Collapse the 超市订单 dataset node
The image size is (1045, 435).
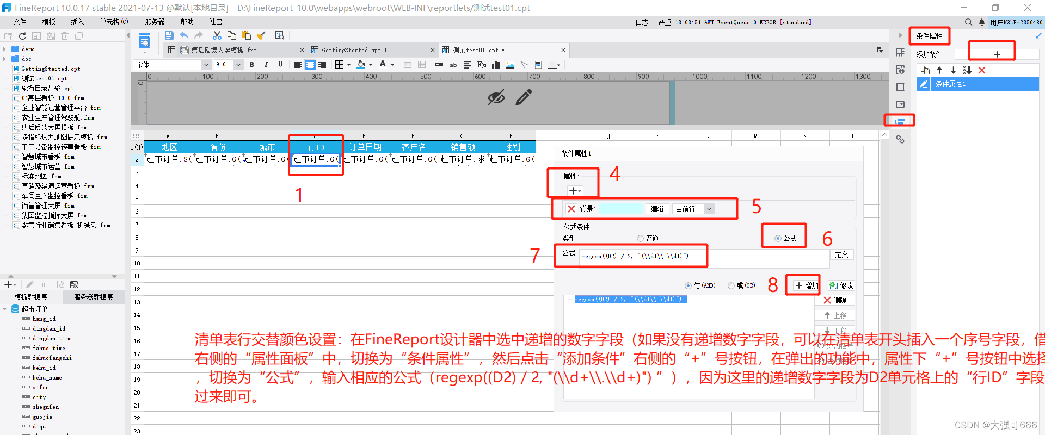4,309
